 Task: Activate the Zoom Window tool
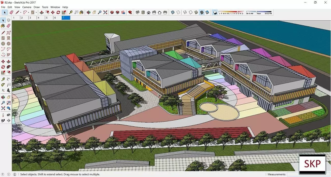click(x=9, y=103)
